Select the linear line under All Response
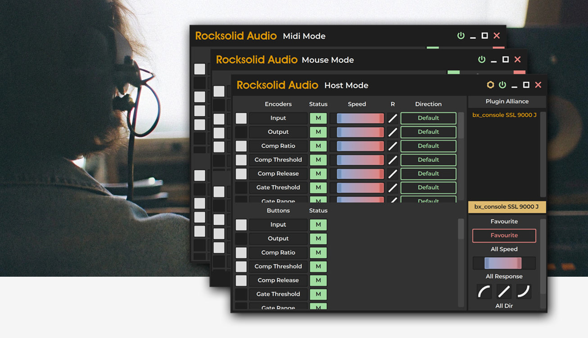The image size is (588, 338). 504,292
